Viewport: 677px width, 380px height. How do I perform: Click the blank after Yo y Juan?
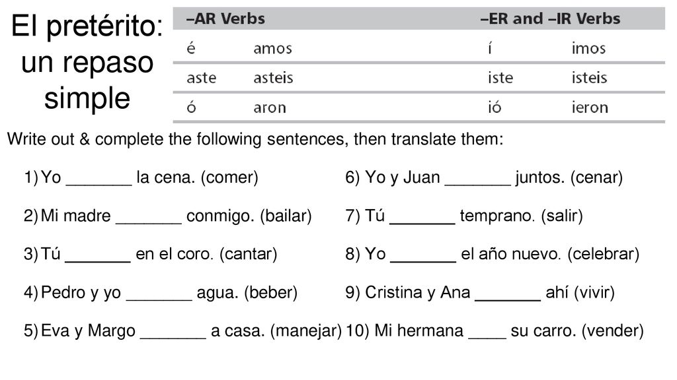tap(478, 181)
